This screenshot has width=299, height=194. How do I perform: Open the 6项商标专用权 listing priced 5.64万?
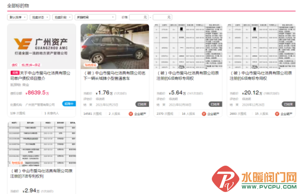188,76
